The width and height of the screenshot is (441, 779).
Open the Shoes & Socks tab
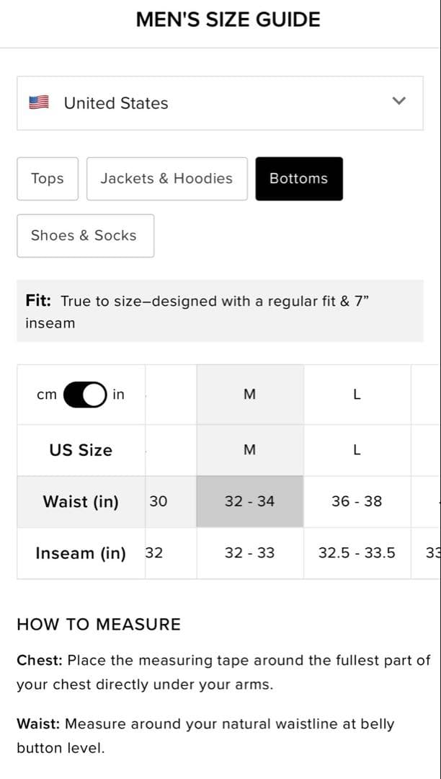(84, 235)
